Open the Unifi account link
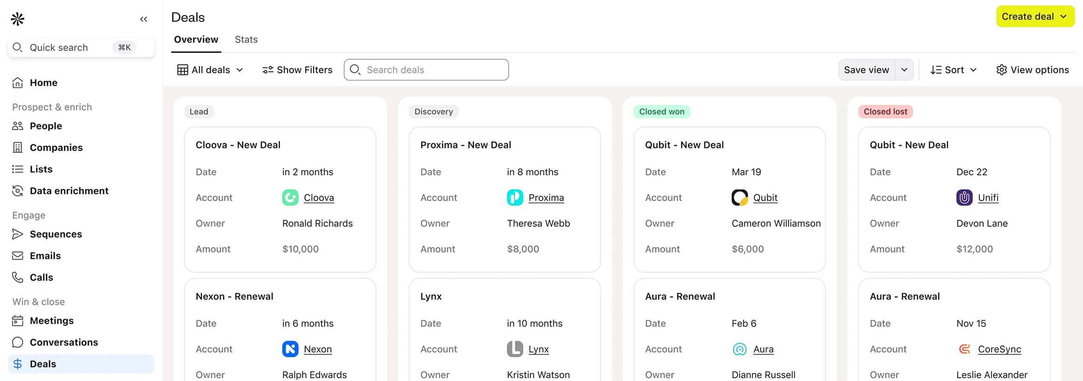This screenshot has width=1083, height=381. point(988,198)
